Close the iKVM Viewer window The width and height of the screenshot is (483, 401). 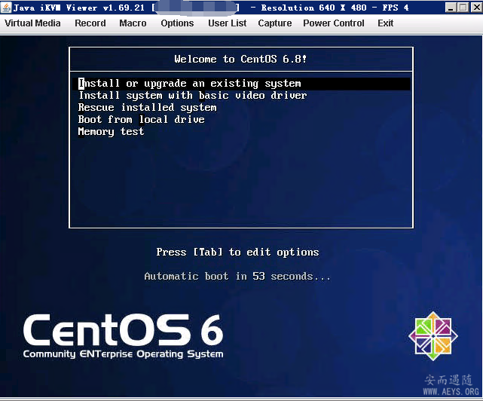[476, 8]
